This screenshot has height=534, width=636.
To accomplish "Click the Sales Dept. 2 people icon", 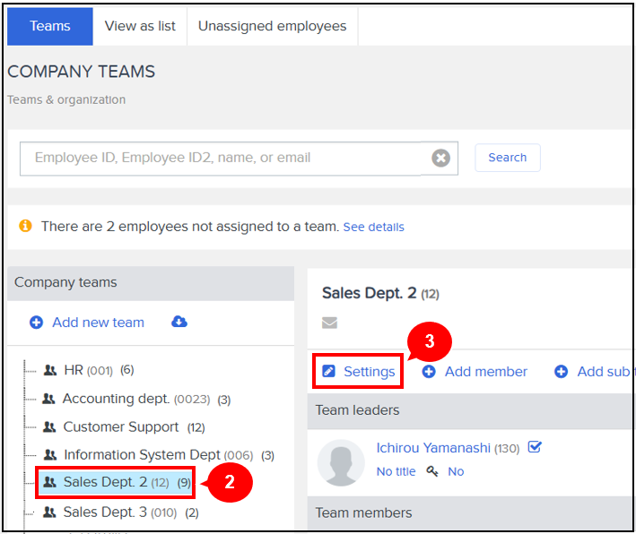I will pyautogui.click(x=49, y=482).
